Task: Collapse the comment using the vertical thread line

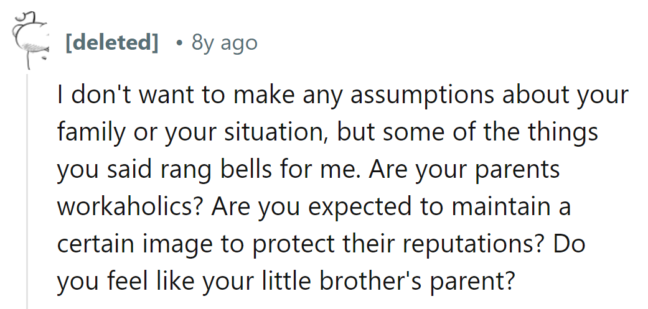Action: pyautogui.click(x=27, y=187)
